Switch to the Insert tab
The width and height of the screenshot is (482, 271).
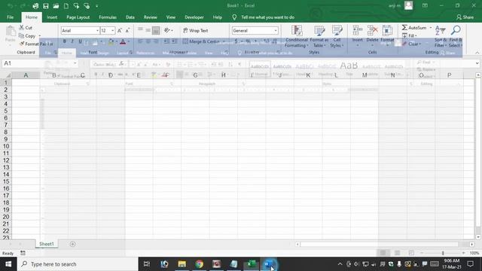click(x=52, y=17)
